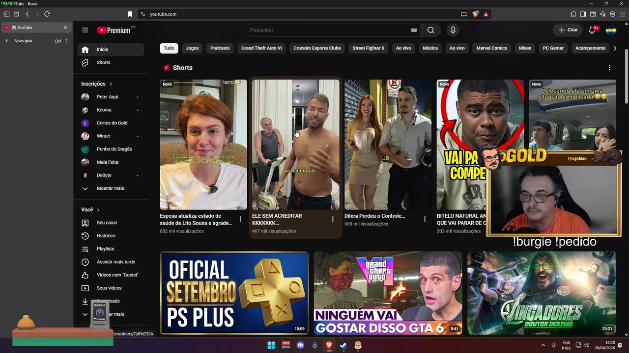
Task: Open Seus vídeos in sidebar
Action: pyautogui.click(x=111, y=288)
